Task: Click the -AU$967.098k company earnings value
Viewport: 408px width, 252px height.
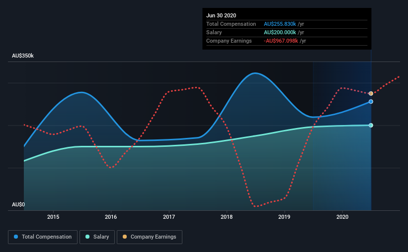Action: (281, 41)
